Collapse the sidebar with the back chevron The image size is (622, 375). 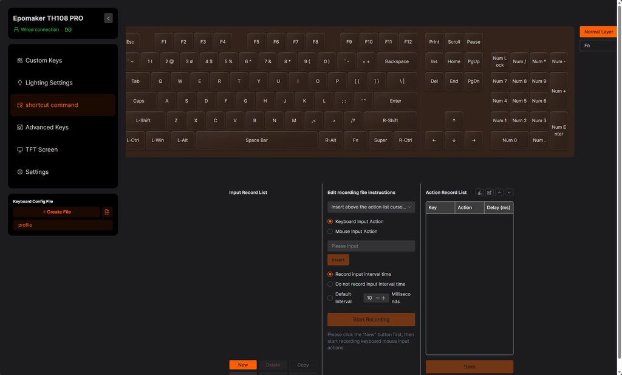click(x=108, y=18)
